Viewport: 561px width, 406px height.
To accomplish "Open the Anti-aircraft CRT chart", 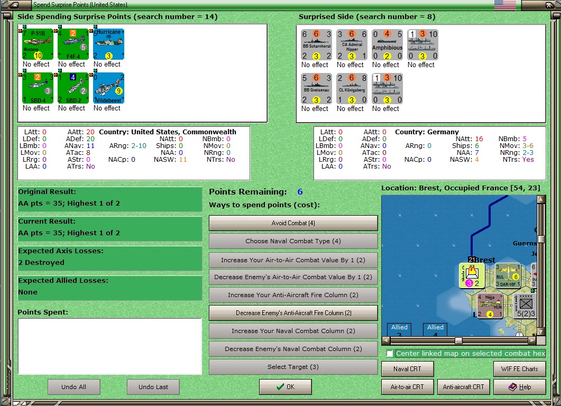I will click(x=463, y=386).
